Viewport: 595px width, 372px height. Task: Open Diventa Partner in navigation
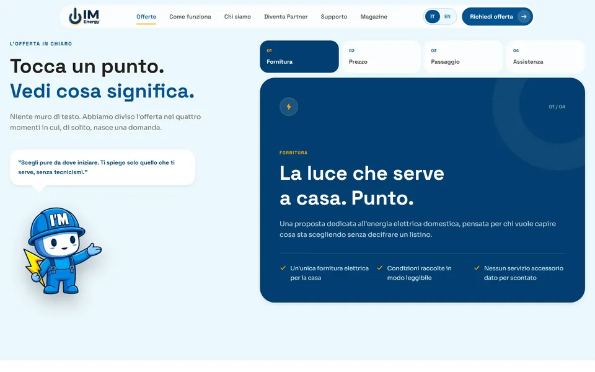pos(286,17)
